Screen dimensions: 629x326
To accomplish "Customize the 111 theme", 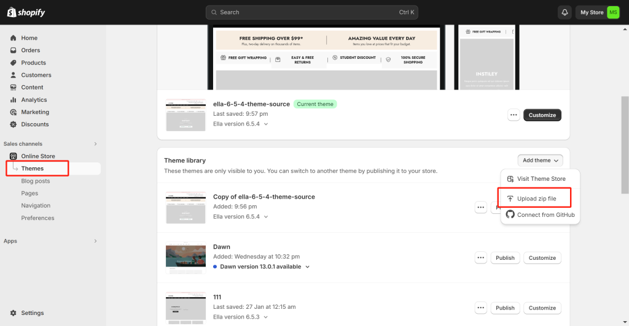I will (x=542, y=308).
